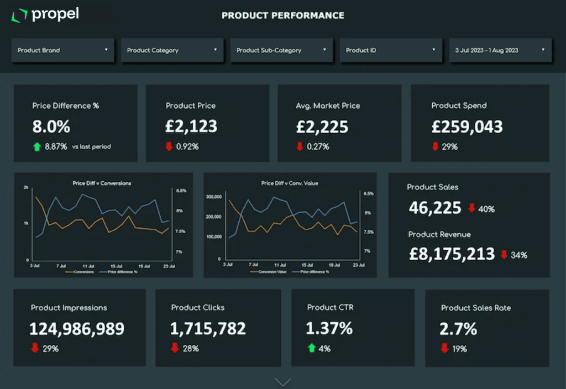
Task: Expand more content with bottom chevron
Action: pyautogui.click(x=282, y=382)
